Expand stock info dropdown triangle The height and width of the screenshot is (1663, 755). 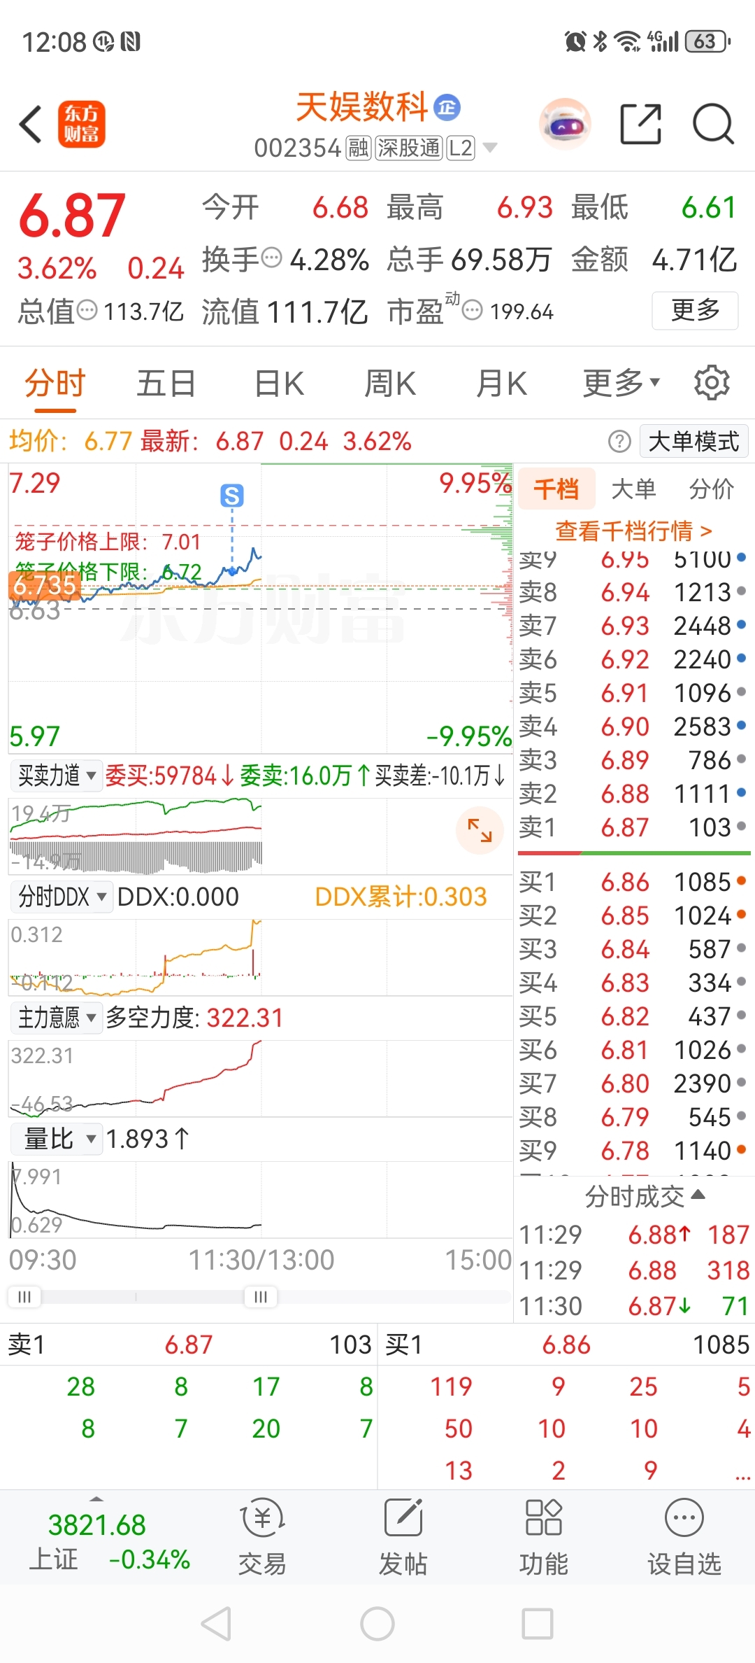(x=490, y=148)
